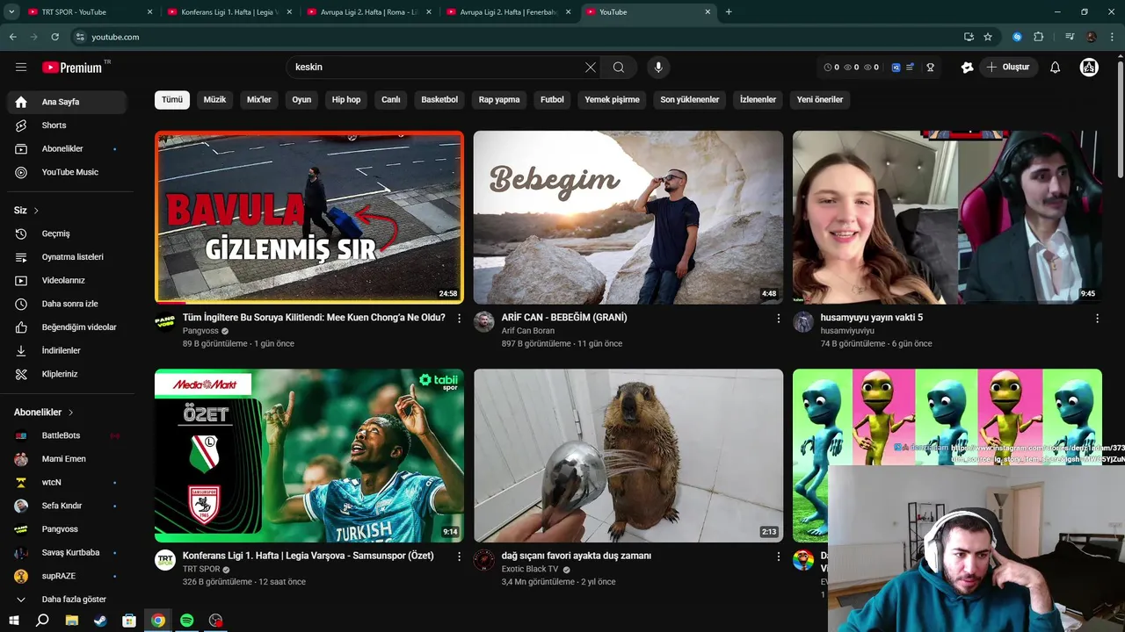Select the Müzik filter chip
The image size is (1125, 632).
coord(214,100)
